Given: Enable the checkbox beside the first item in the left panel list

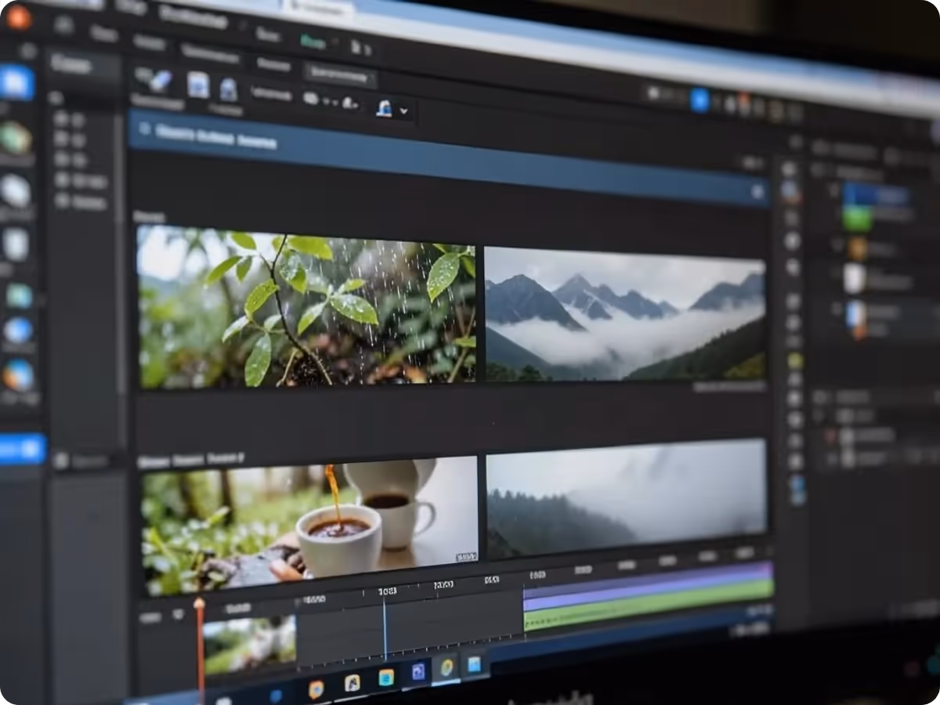Looking at the screenshot, I should click(61, 120).
